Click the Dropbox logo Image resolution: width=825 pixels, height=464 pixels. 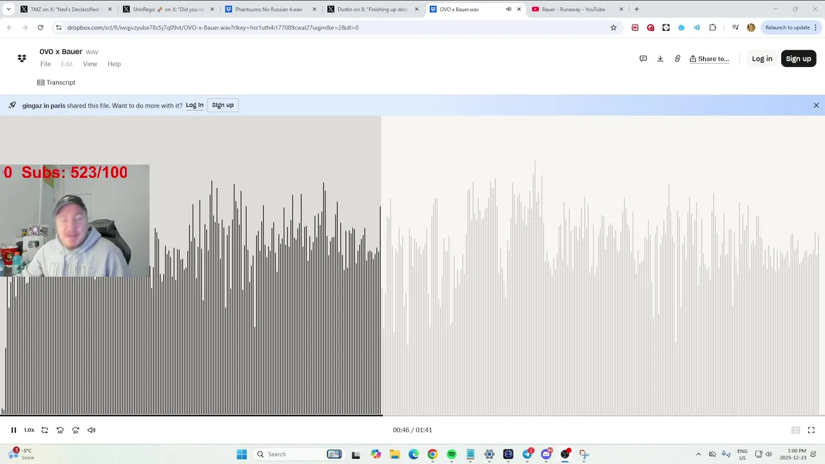tap(22, 59)
